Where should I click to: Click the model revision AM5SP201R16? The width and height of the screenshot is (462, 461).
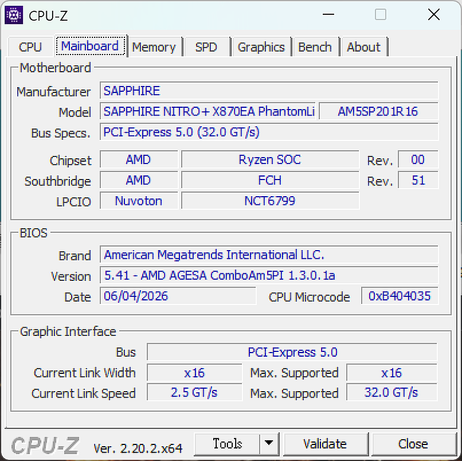point(378,111)
